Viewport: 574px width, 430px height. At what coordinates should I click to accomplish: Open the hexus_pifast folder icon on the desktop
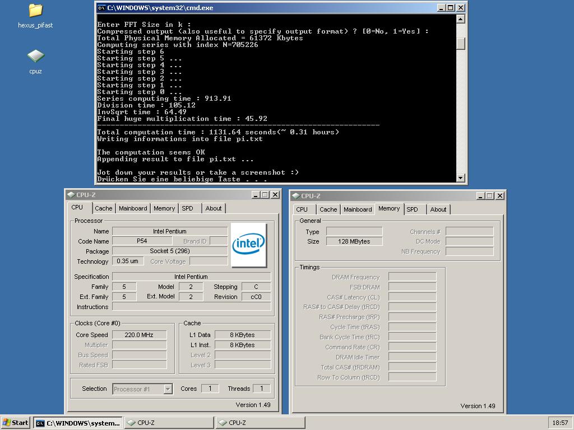coord(35,11)
